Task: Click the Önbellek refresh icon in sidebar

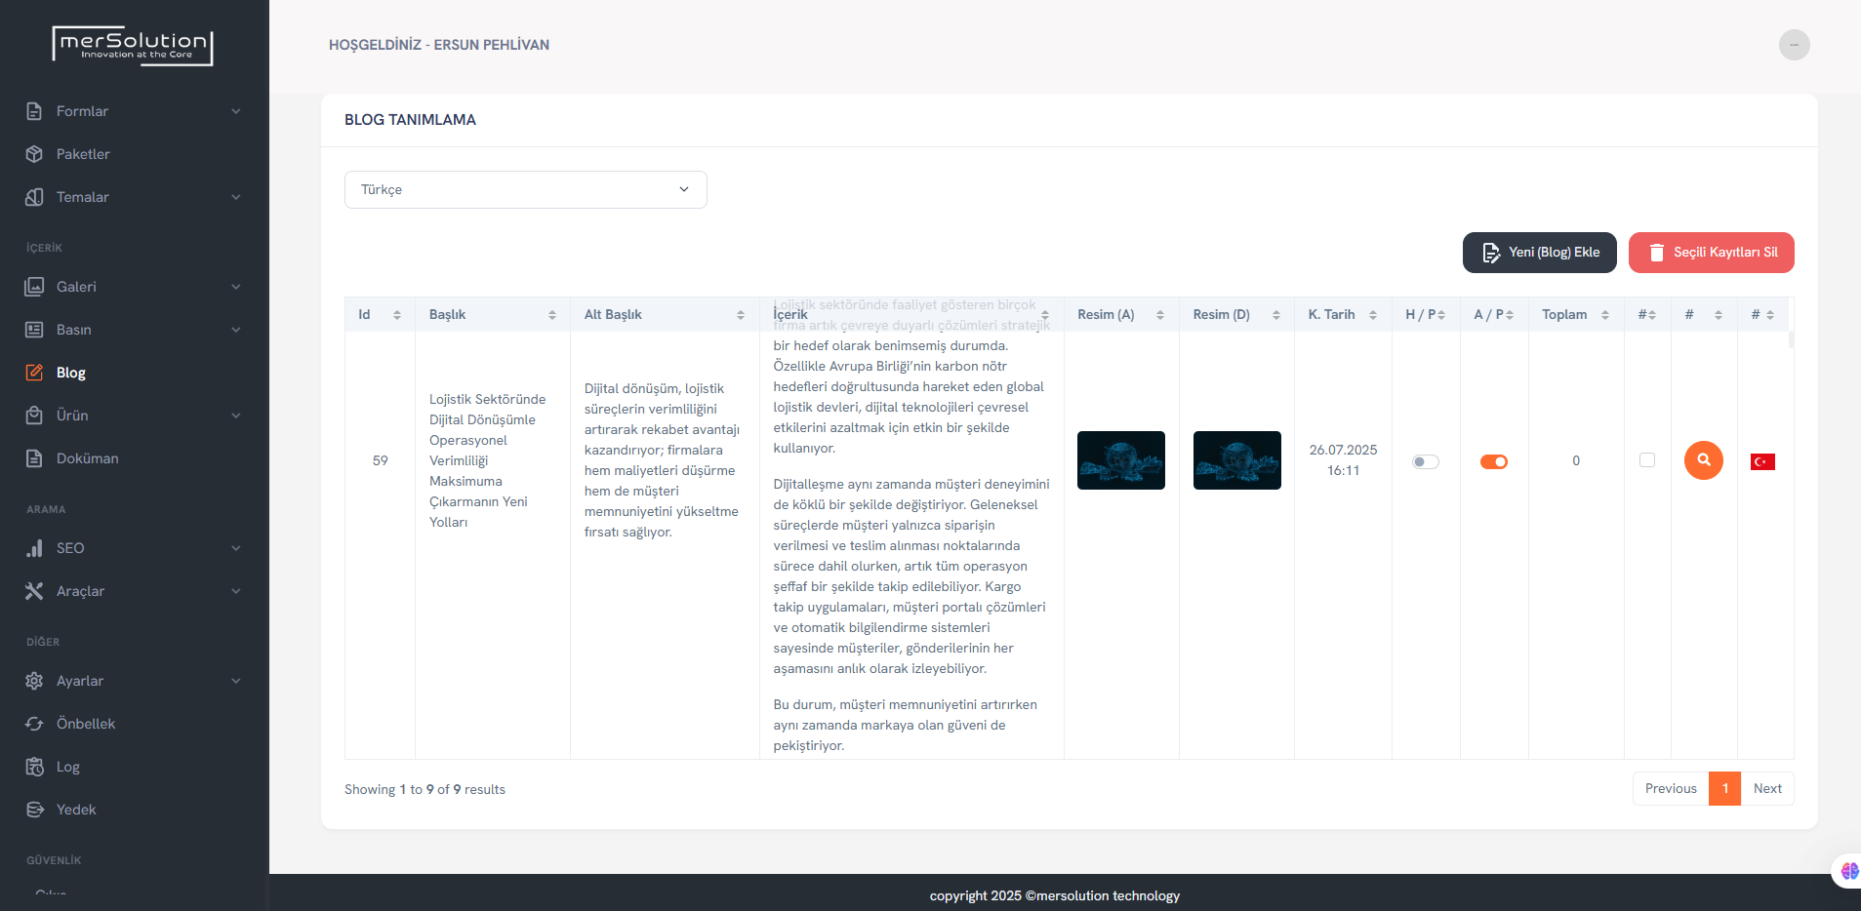Action: pyautogui.click(x=34, y=724)
